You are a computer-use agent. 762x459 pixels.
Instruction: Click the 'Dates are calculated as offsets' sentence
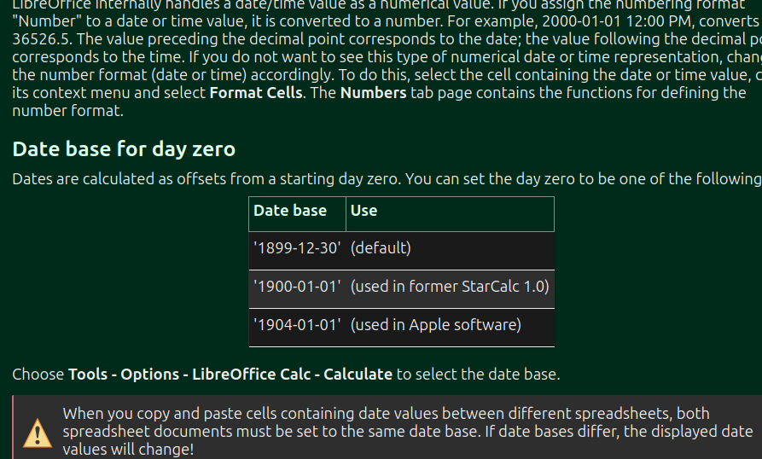387,179
